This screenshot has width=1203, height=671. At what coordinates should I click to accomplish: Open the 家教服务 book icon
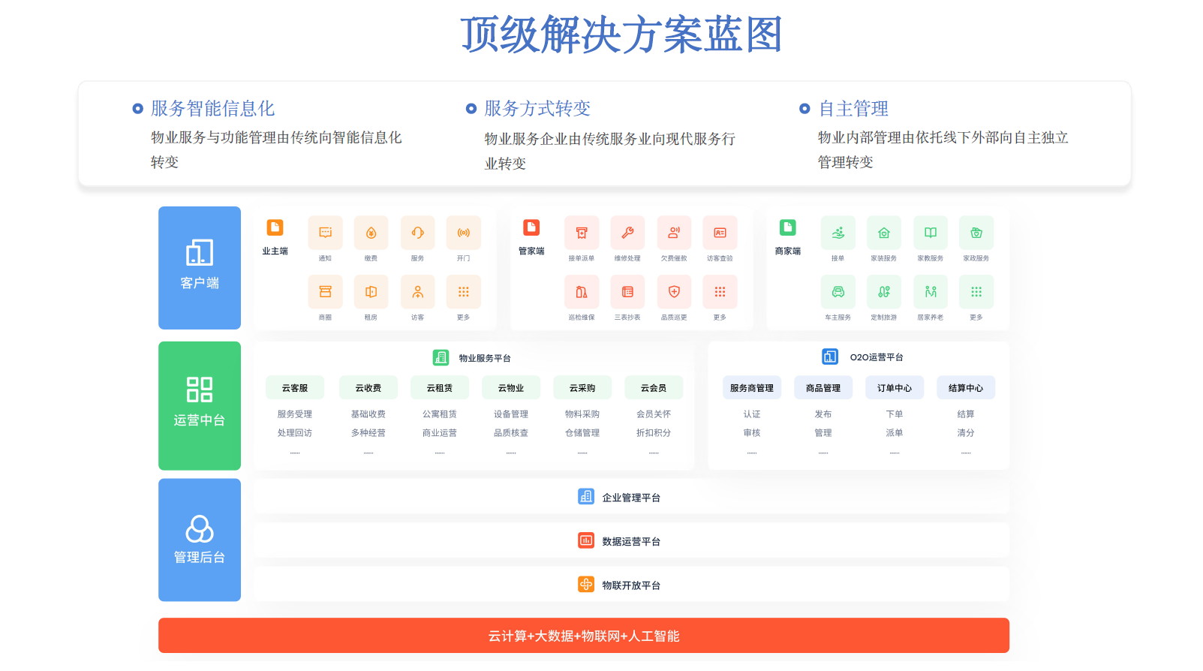931,233
